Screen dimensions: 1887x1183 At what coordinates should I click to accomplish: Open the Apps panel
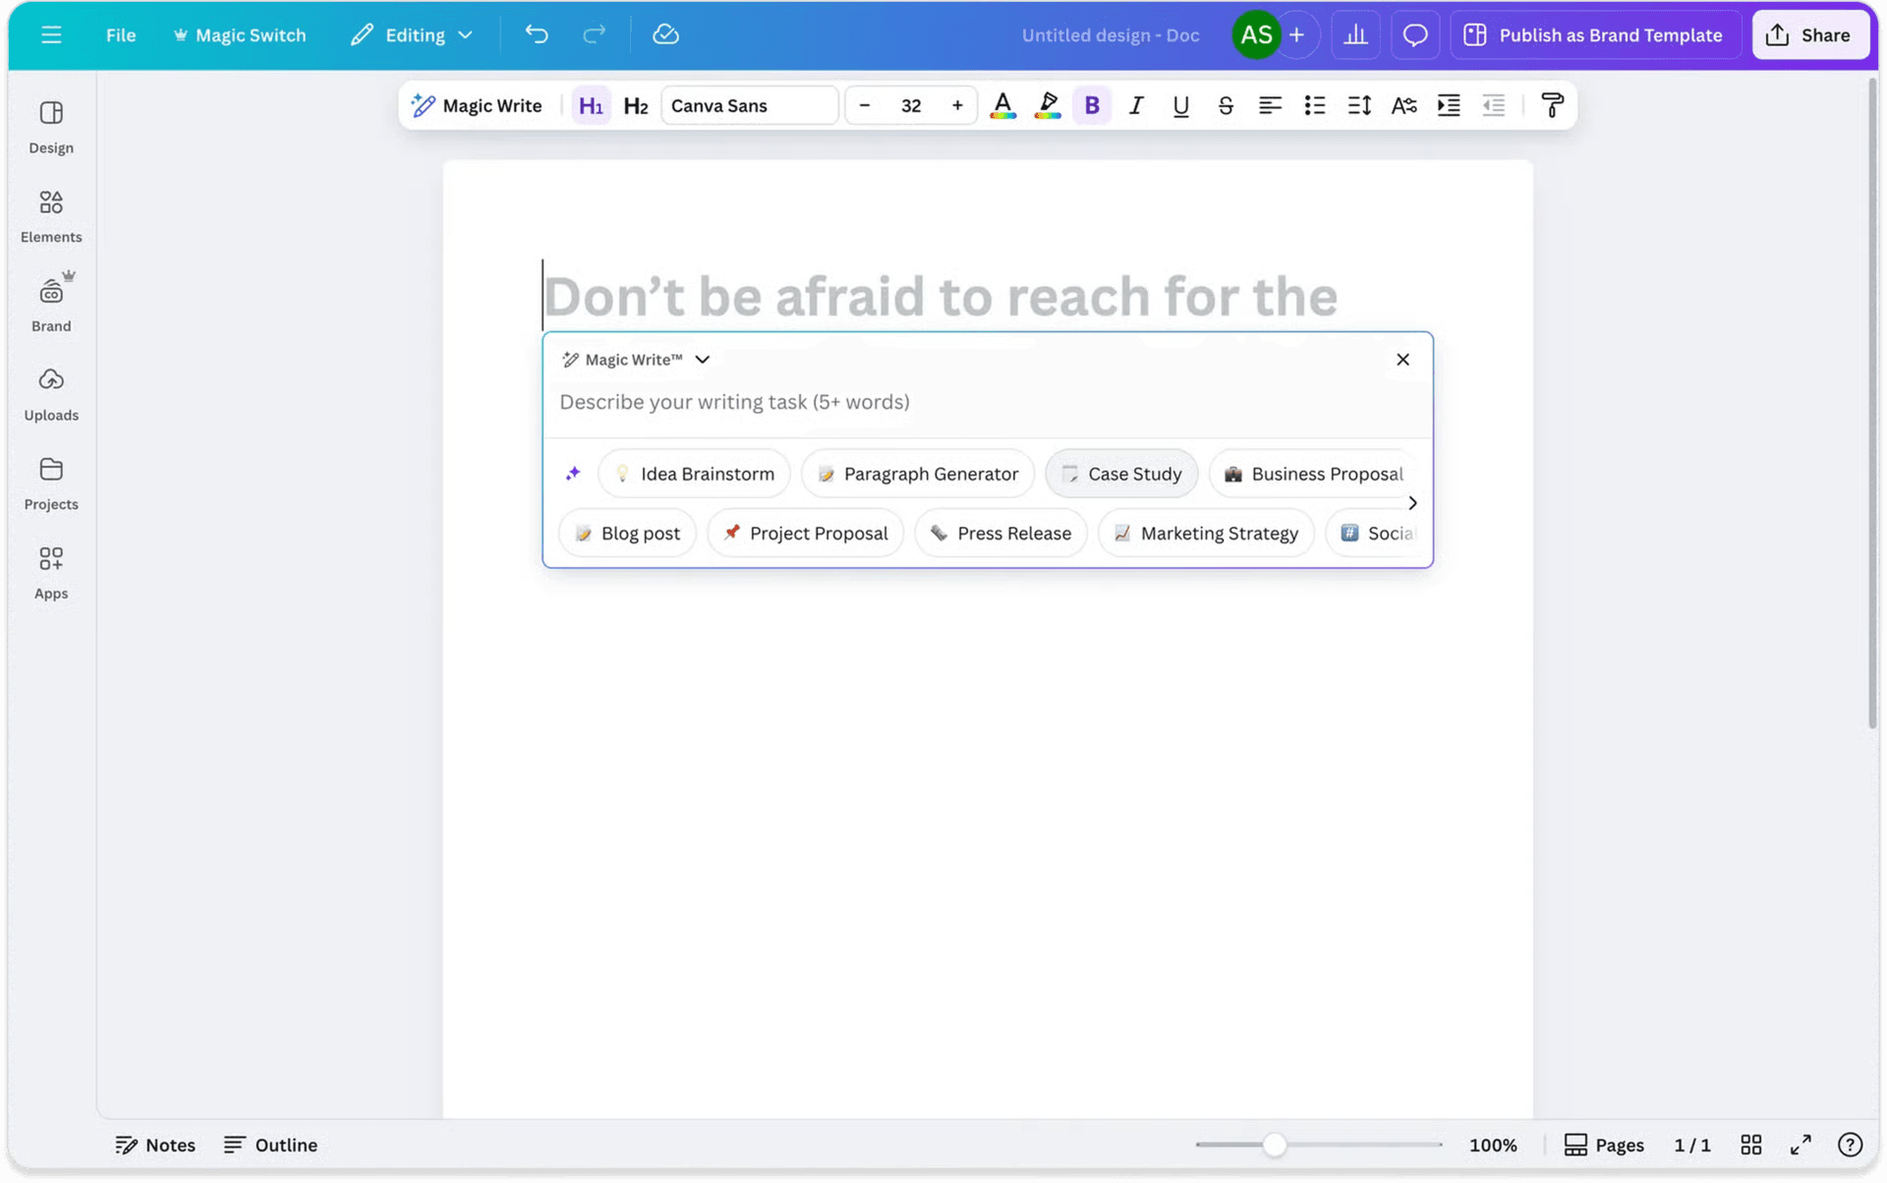coord(50,571)
